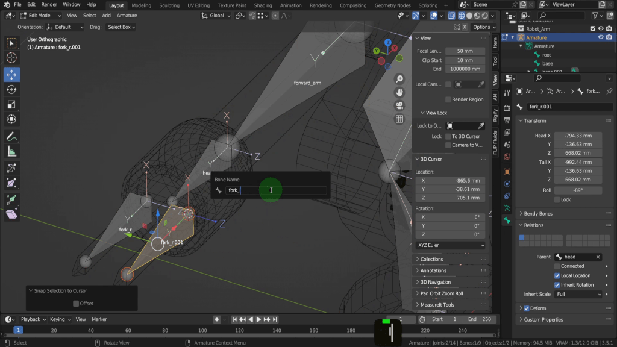The height and width of the screenshot is (347, 617).
Task: Open the XYZ Euler rotation mode dropdown
Action: 450,245
